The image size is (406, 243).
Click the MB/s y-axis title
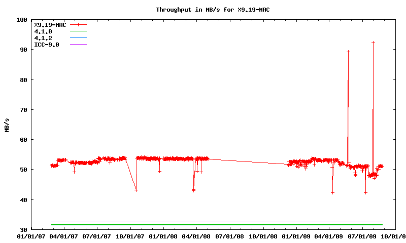point(7,125)
